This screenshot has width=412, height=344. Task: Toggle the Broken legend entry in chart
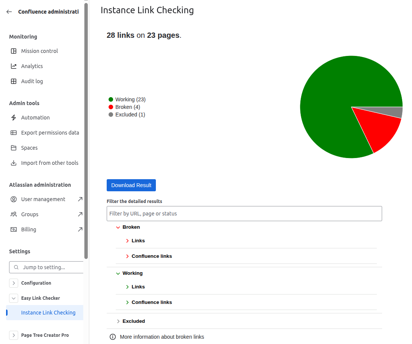click(x=124, y=107)
